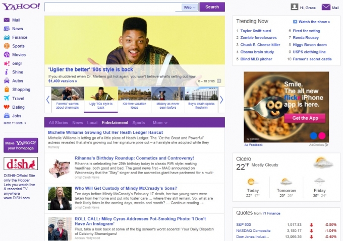Click the Jobs briefcase icon

[x=7, y=116]
